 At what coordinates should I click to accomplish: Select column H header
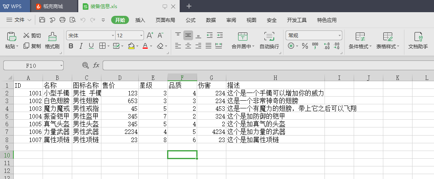click(275, 77)
